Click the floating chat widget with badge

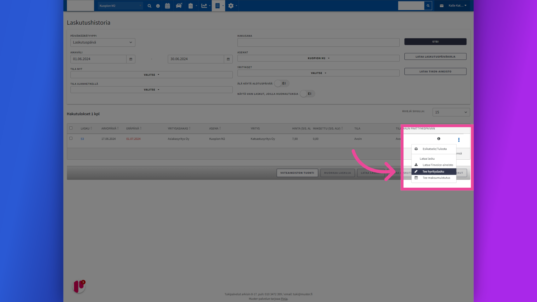coord(79,286)
